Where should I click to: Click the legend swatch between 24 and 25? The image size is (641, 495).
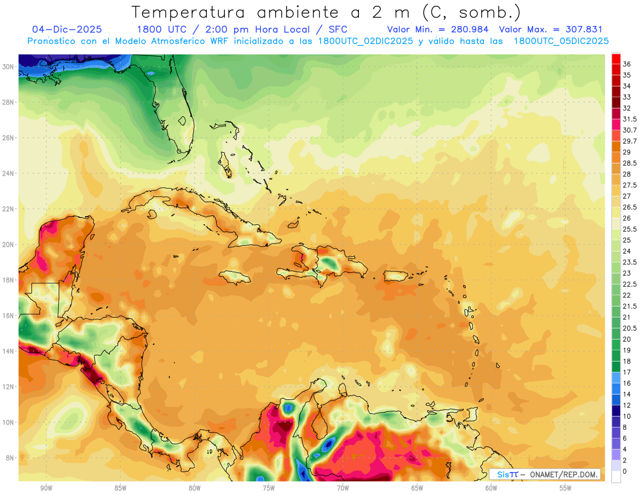pos(616,245)
